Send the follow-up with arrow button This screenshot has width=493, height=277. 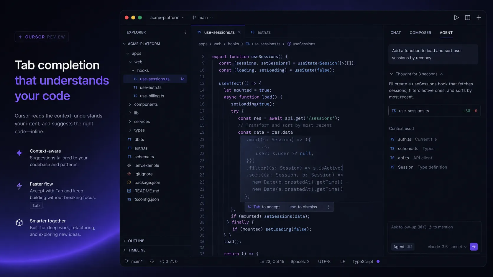(474, 247)
